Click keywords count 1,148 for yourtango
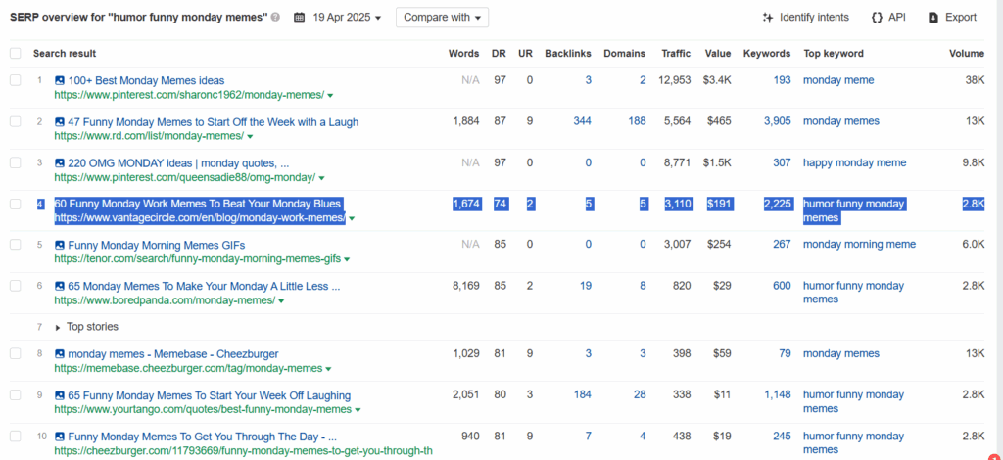Image resolution: width=1003 pixels, height=460 pixels. coord(777,394)
